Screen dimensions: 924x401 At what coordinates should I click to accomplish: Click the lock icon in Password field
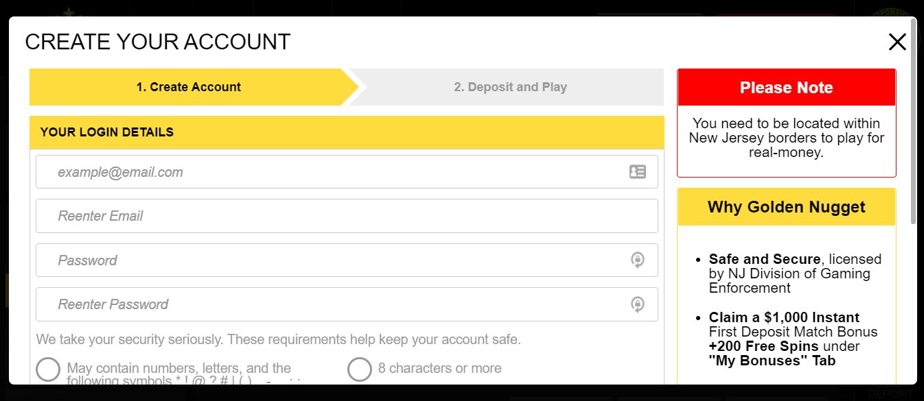(x=638, y=260)
